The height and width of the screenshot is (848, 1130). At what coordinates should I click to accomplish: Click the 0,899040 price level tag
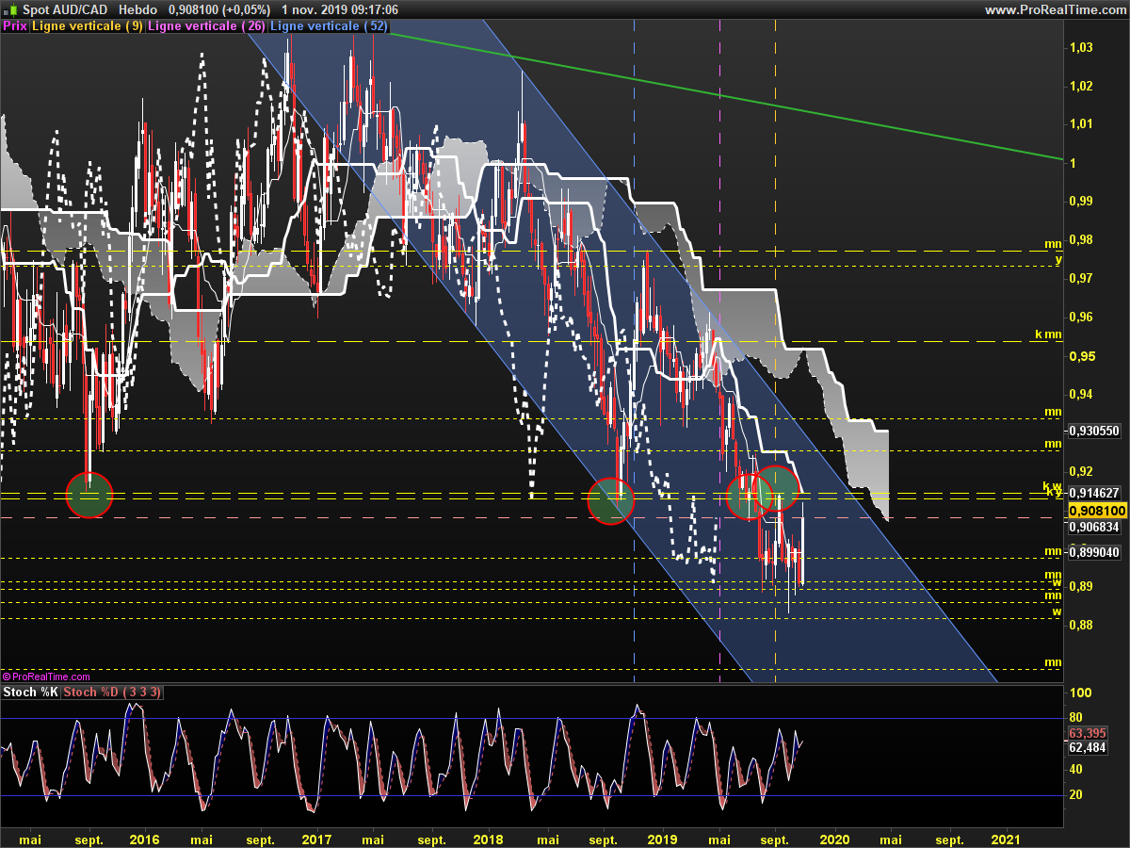(x=1094, y=553)
